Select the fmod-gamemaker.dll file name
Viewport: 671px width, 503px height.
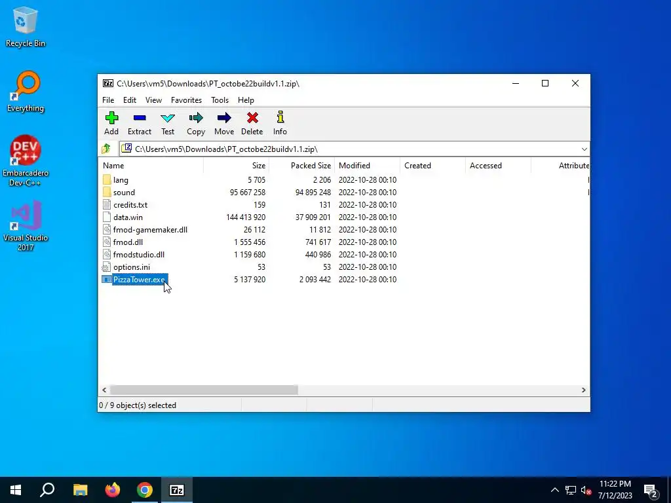click(150, 230)
